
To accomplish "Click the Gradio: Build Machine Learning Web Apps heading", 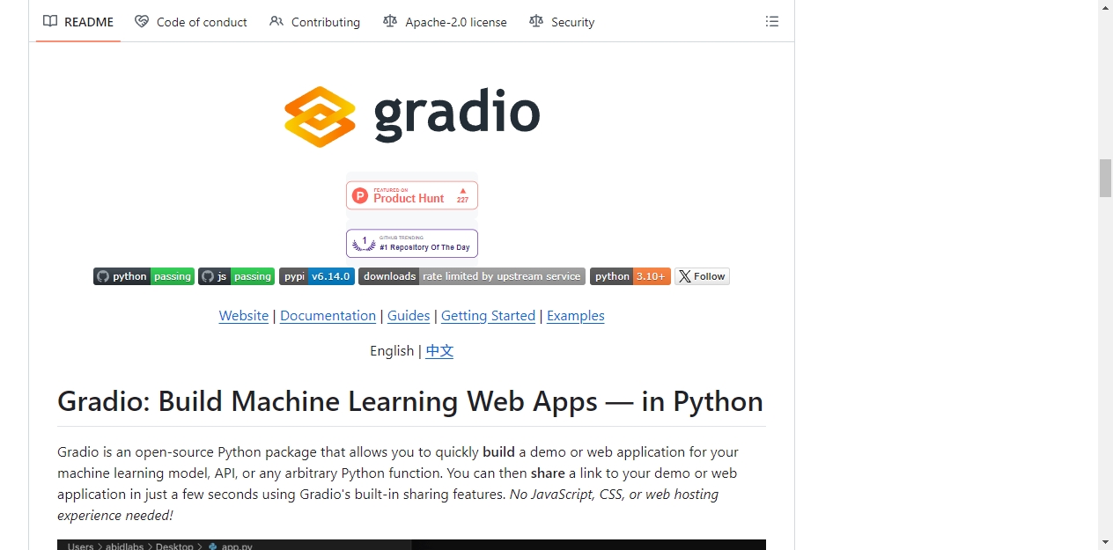I will [x=410, y=401].
